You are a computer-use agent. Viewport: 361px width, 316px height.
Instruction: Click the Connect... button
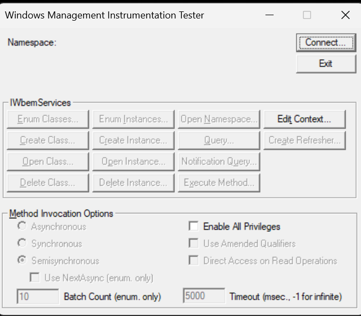point(326,42)
